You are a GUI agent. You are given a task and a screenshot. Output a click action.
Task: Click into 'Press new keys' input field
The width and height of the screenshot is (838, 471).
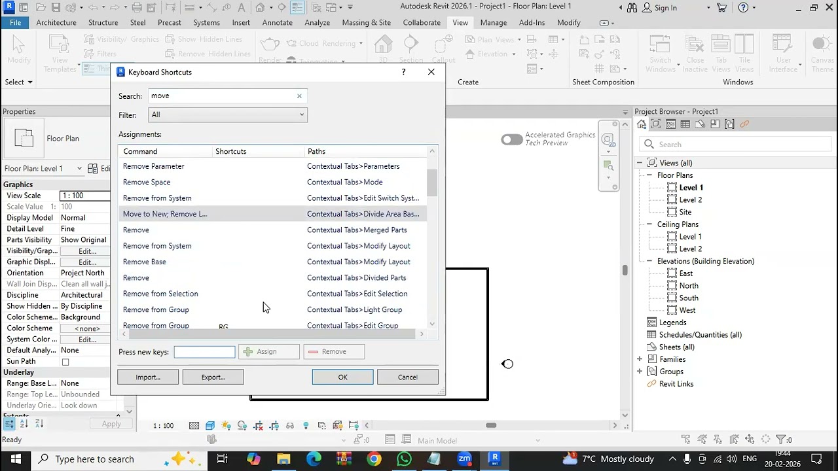[204, 352]
